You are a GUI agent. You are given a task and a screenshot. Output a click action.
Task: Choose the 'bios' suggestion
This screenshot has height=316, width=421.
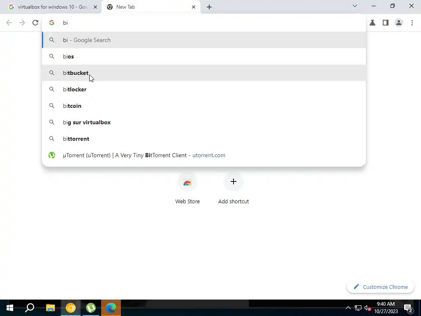[204, 56]
